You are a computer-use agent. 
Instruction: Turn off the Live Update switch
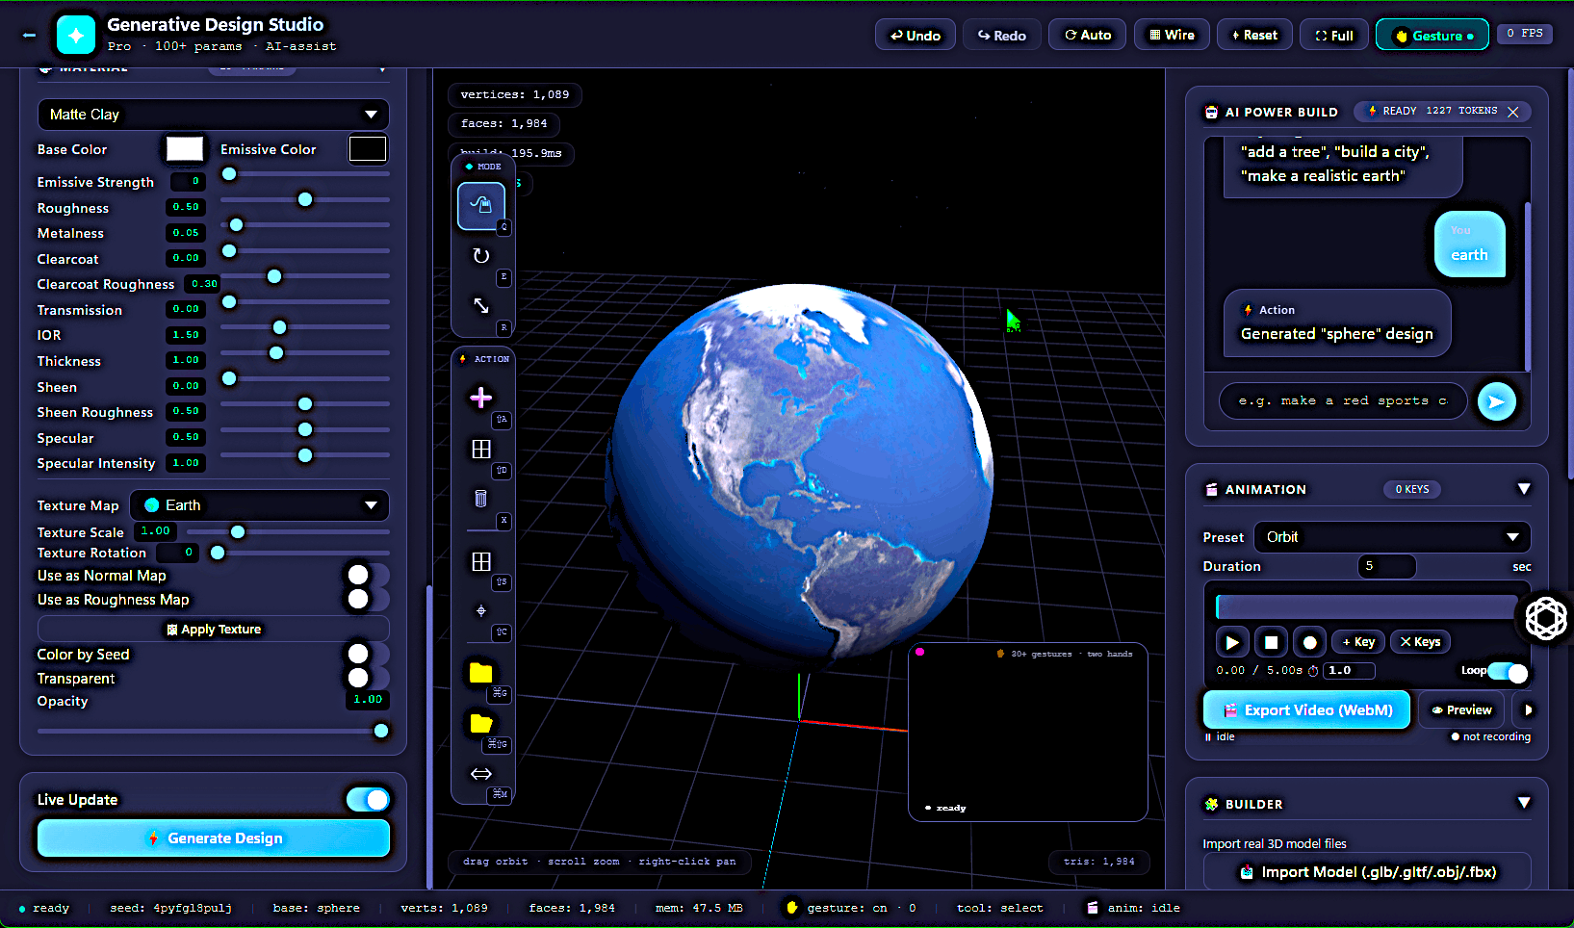pos(368,800)
